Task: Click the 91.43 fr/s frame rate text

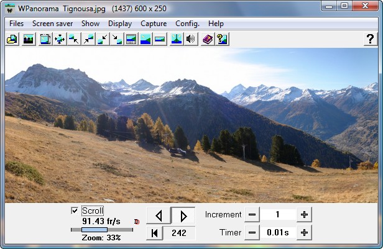Action: [101, 221]
